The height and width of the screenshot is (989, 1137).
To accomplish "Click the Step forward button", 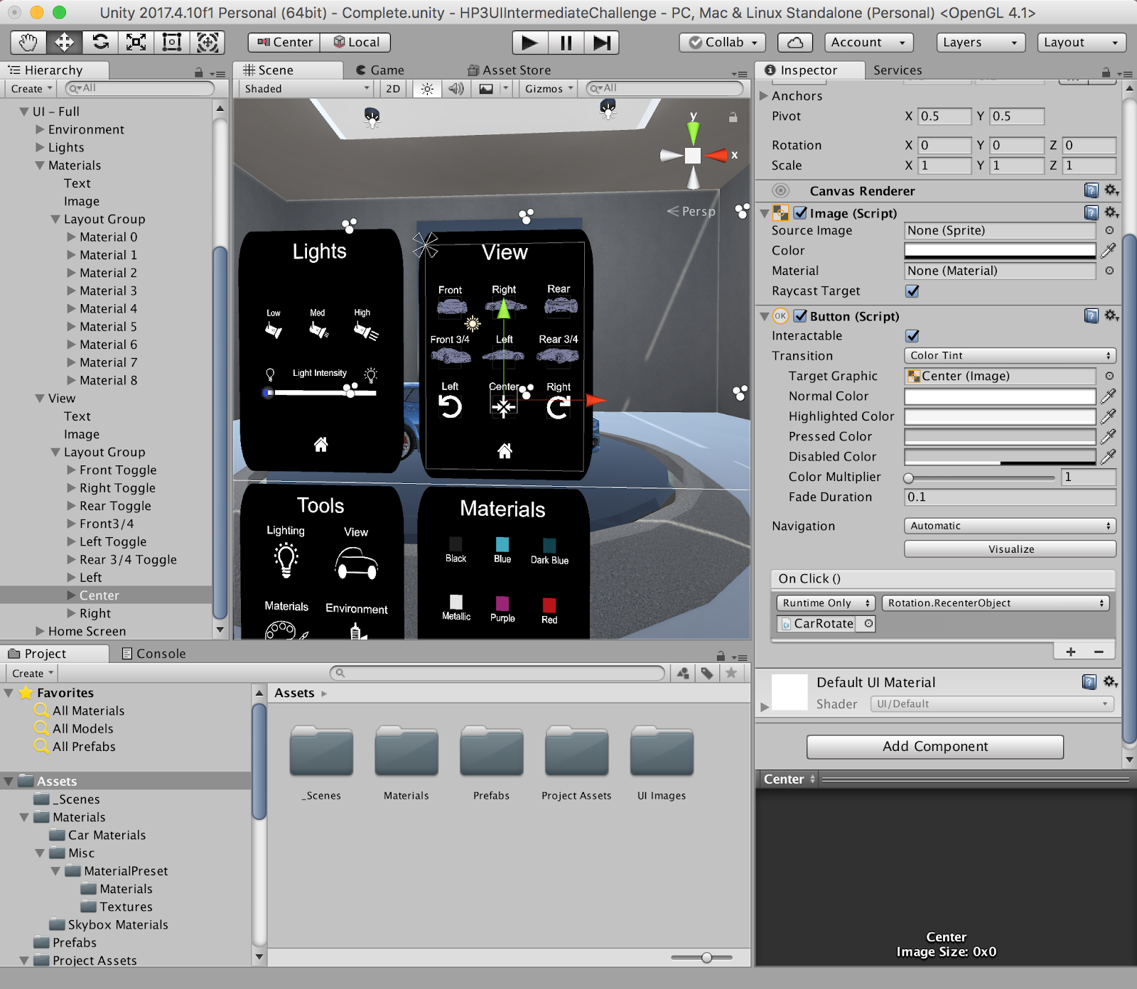I will (601, 43).
